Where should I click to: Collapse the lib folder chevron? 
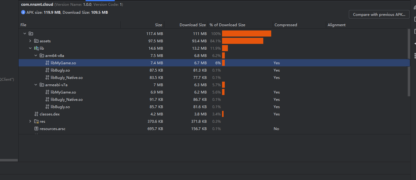point(30,48)
